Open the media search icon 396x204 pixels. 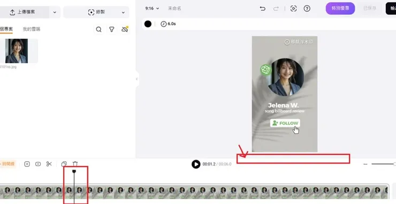click(x=99, y=29)
